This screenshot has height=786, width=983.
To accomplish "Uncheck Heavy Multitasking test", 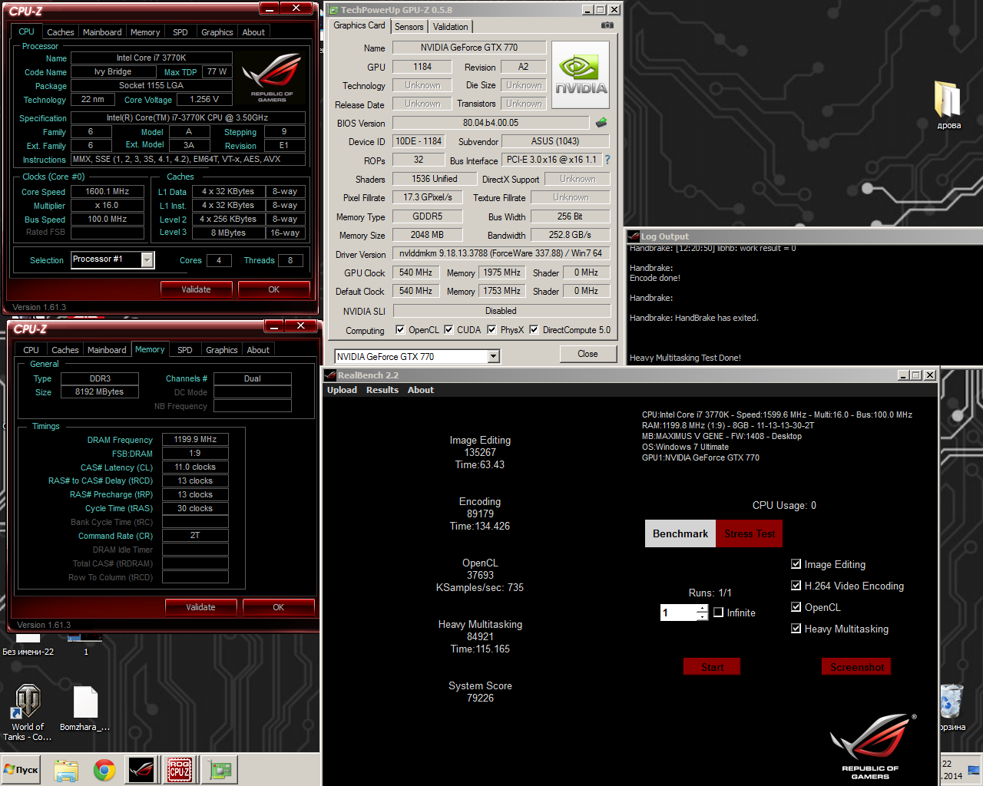I will [796, 629].
